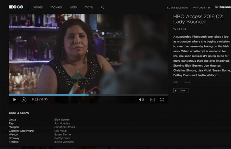Open the search magnifier icon
This screenshot has width=231, height=149.
pyautogui.click(x=102, y=7)
